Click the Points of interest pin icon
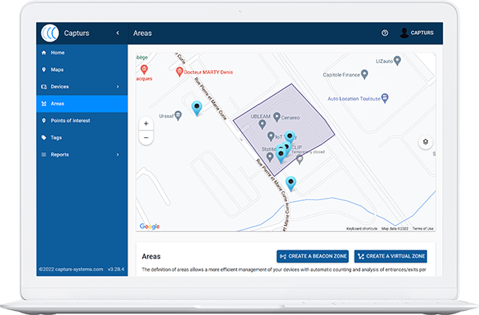The width and height of the screenshot is (479, 315). click(44, 120)
